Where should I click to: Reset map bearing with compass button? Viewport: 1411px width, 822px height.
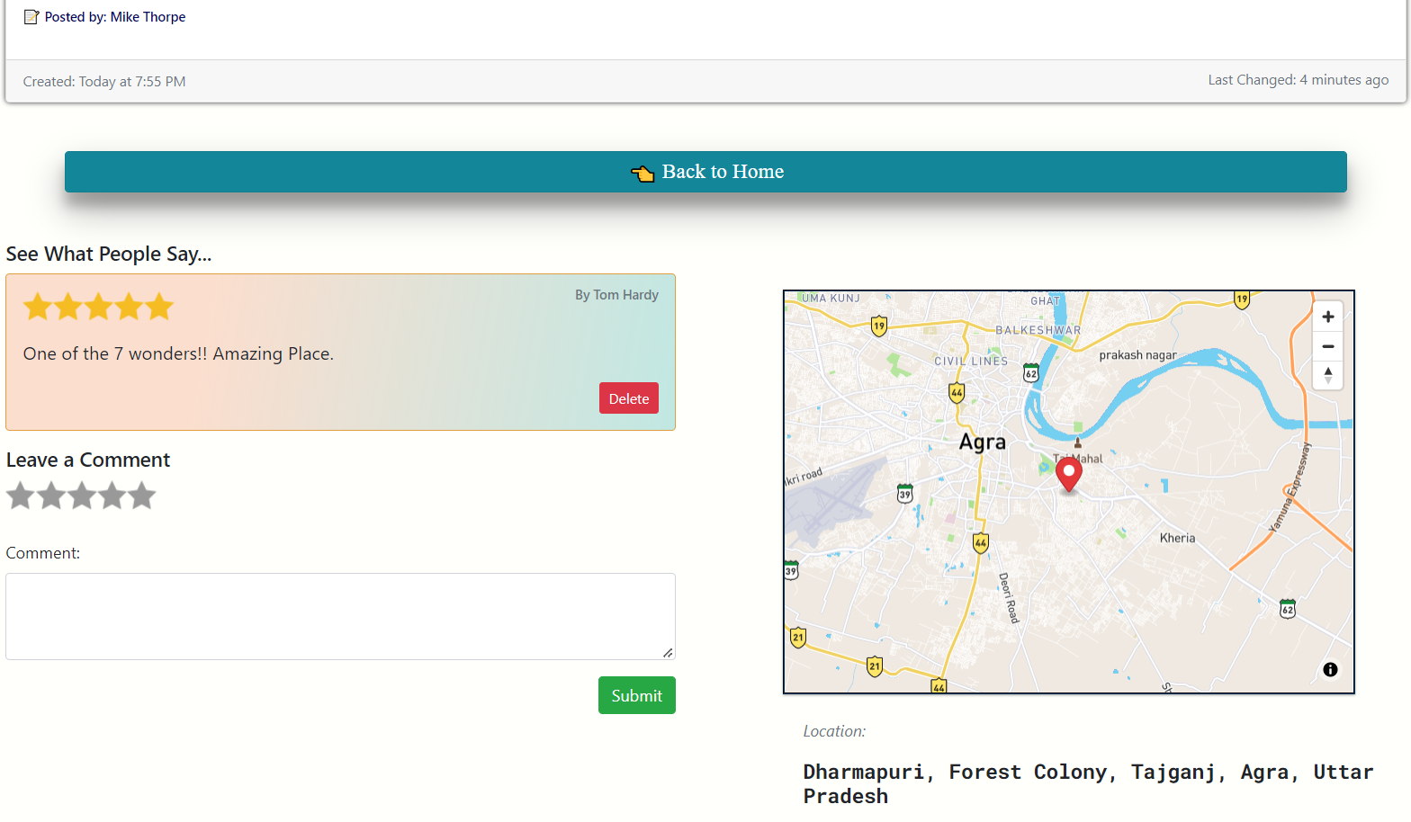(x=1328, y=375)
